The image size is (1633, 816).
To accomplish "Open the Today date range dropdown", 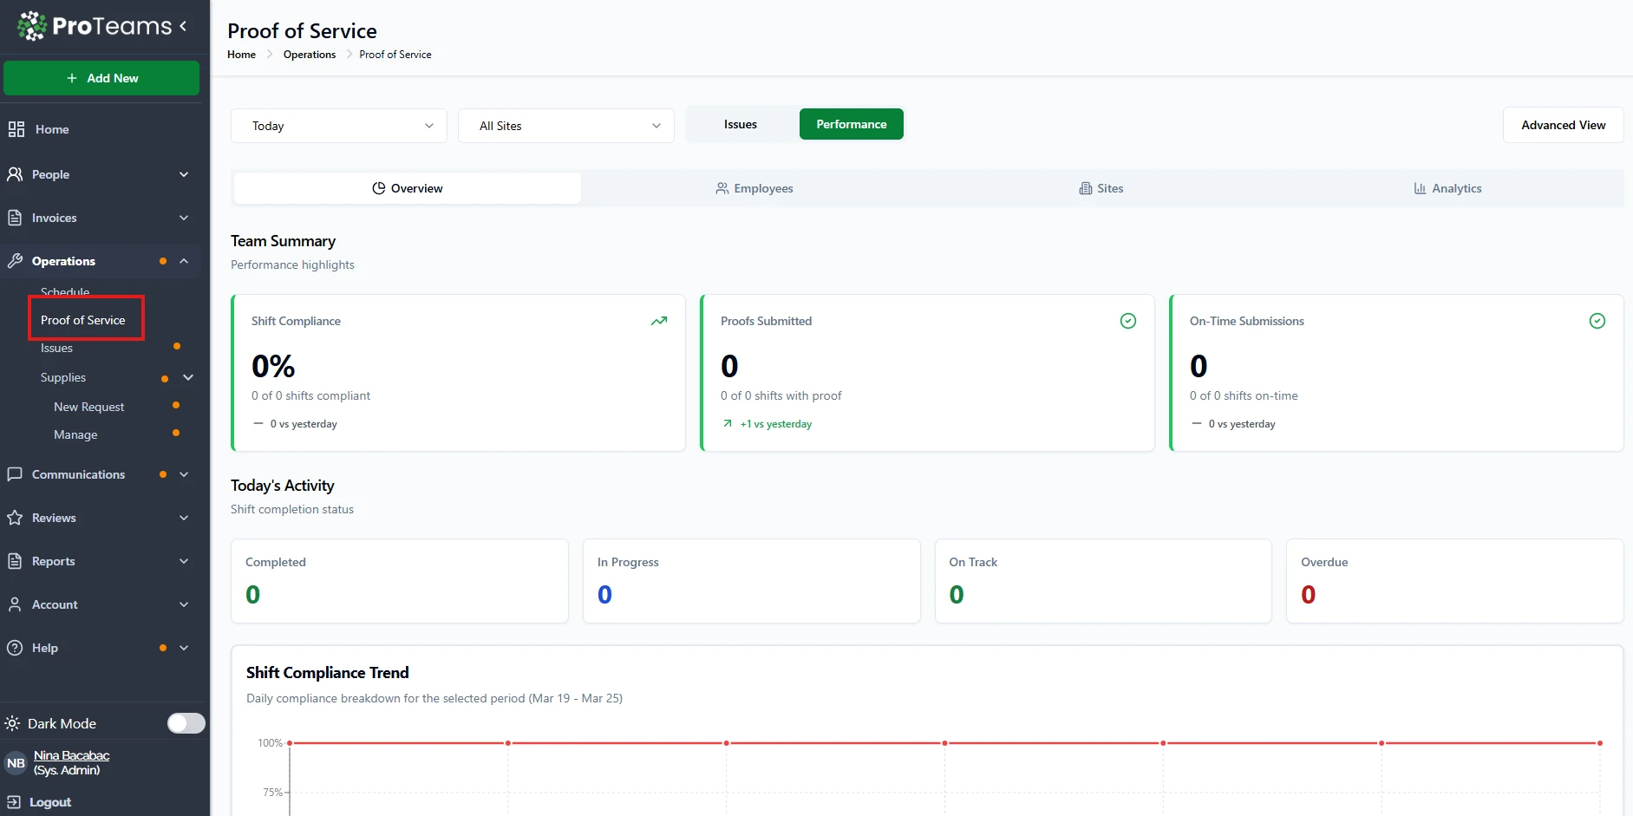I will 338,126.
